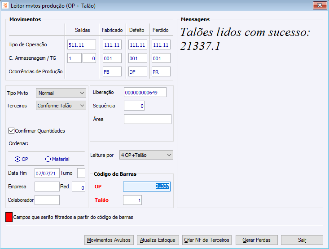Focus the PR ocorrência field
The image size is (329, 249).
[161, 71]
